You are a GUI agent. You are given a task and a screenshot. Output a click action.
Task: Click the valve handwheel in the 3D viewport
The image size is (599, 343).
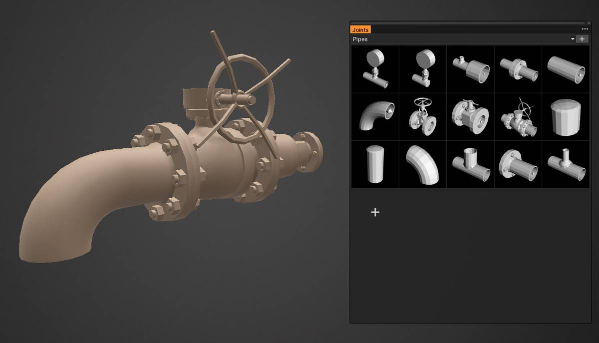[x=242, y=99]
